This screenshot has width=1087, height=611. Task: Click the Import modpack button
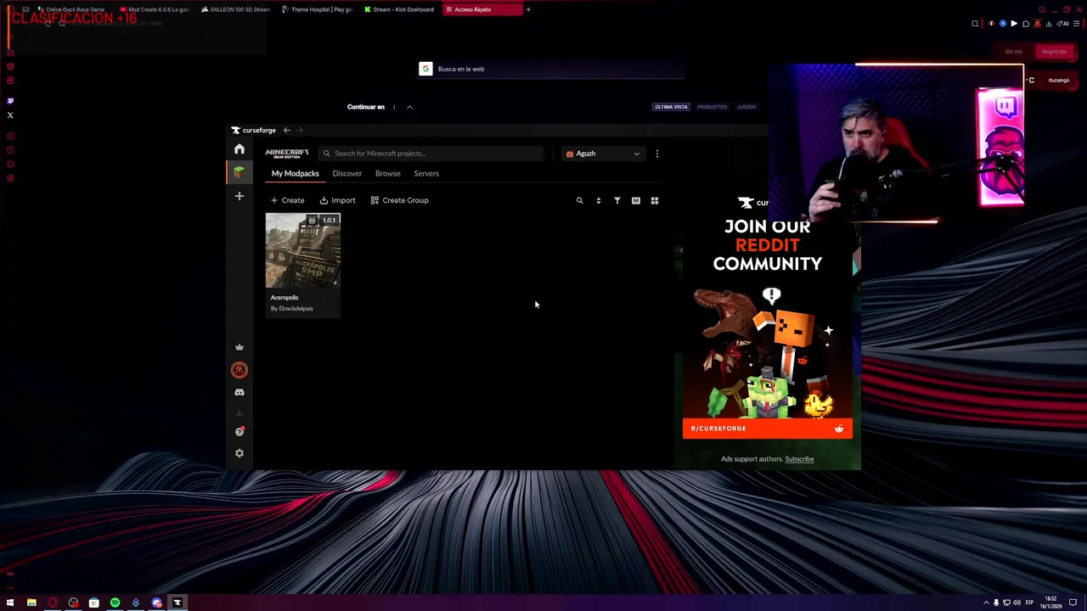pyautogui.click(x=337, y=200)
